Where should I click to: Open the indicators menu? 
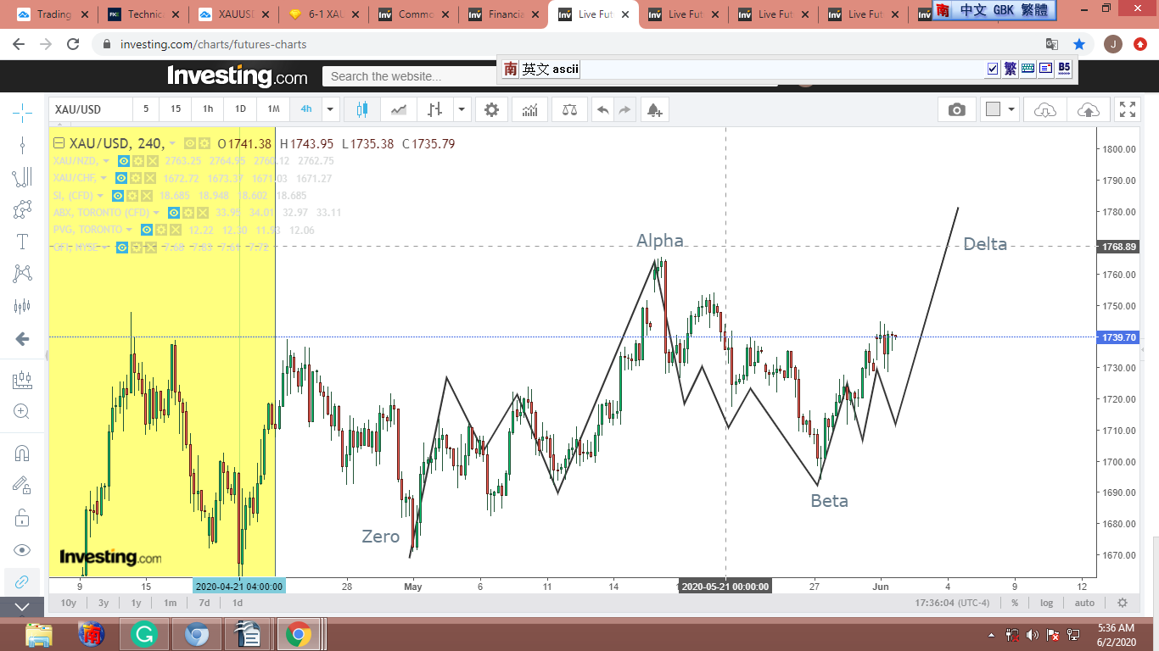click(529, 109)
